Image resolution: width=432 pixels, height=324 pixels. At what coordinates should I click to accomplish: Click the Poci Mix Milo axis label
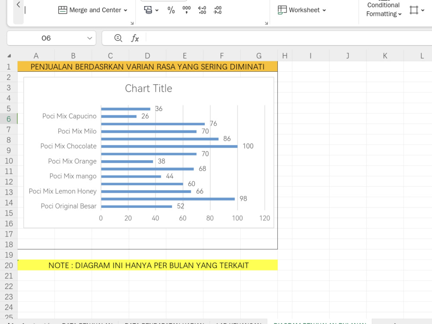click(x=77, y=131)
